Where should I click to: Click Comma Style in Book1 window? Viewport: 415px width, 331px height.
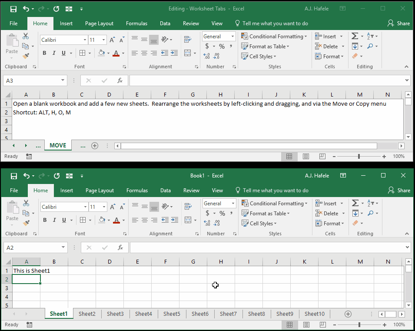[231, 213]
